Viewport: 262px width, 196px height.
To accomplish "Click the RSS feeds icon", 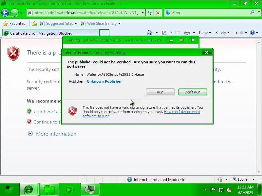I will click(164, 33).
